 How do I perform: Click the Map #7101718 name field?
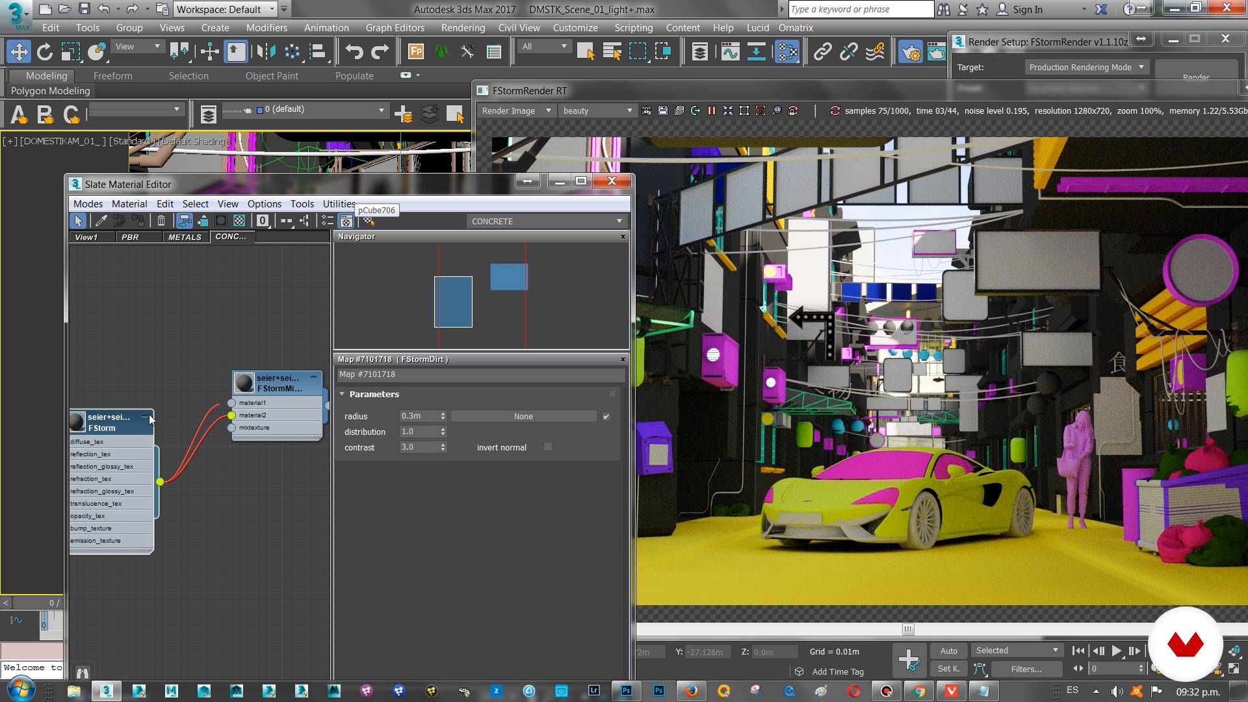(481, 374)
